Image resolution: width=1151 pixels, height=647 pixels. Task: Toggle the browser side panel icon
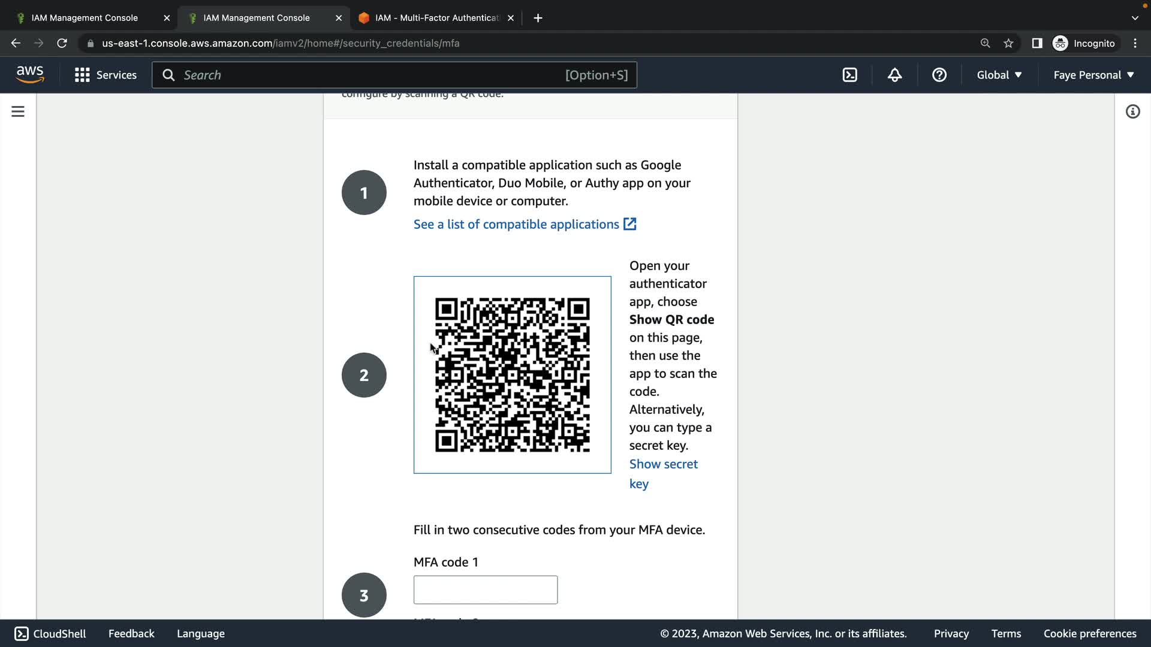coord(1036,43)
